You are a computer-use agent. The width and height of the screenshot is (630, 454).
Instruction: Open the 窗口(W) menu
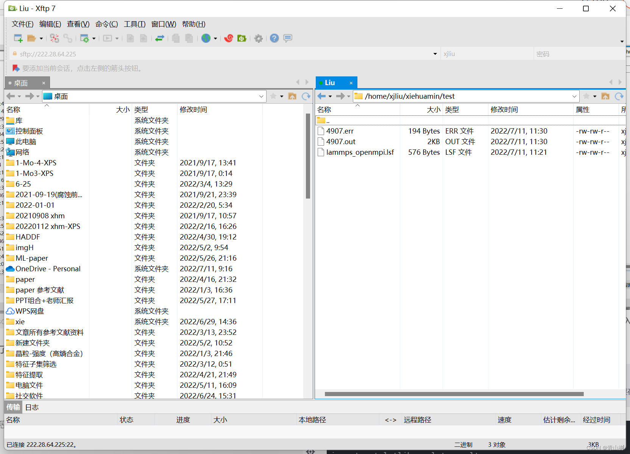click(164, 24)
